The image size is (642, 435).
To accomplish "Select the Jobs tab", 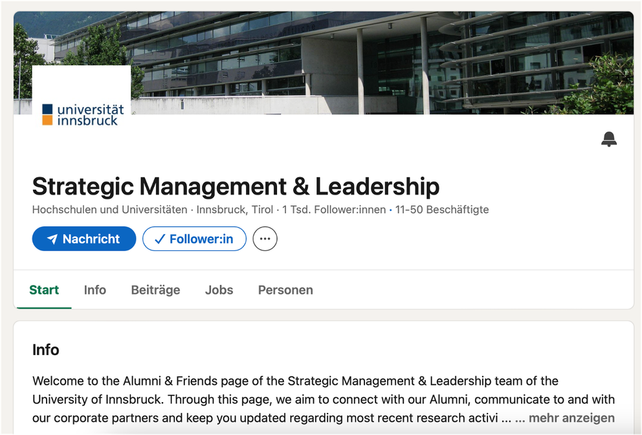I will (219, 290).
